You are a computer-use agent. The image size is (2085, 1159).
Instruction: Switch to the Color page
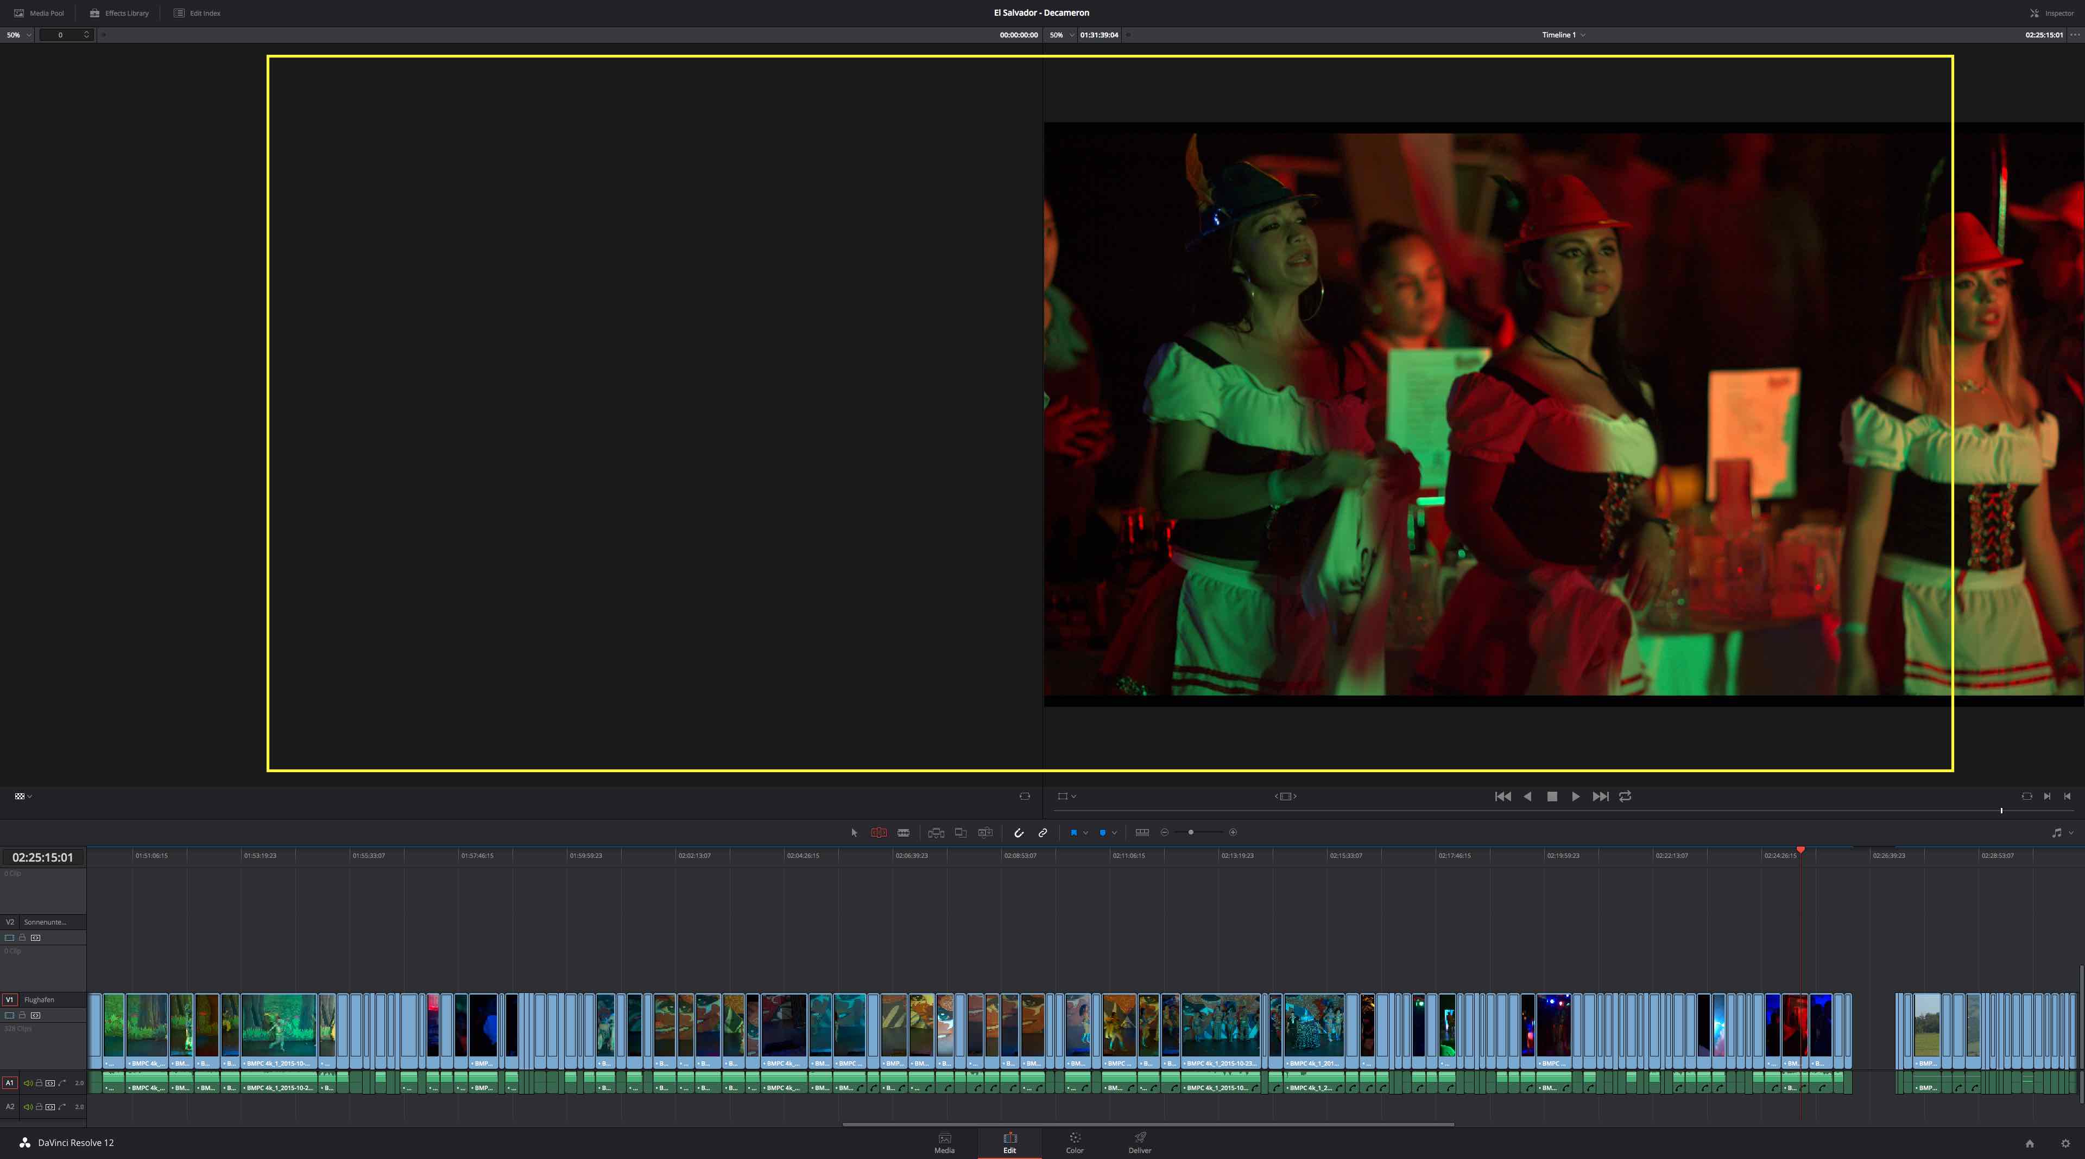tap(1075, 1143)
